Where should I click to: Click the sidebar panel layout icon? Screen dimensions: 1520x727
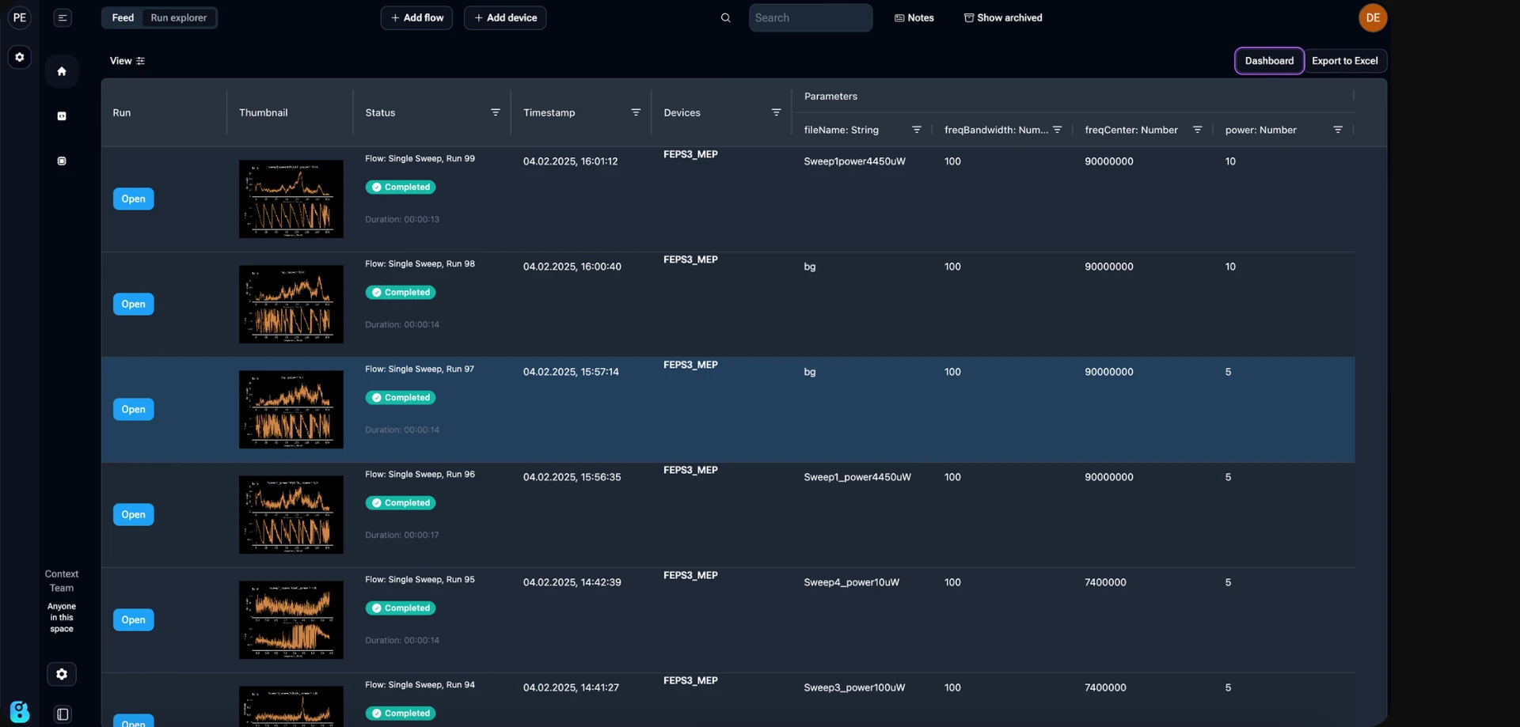click(x=63, y=714)
